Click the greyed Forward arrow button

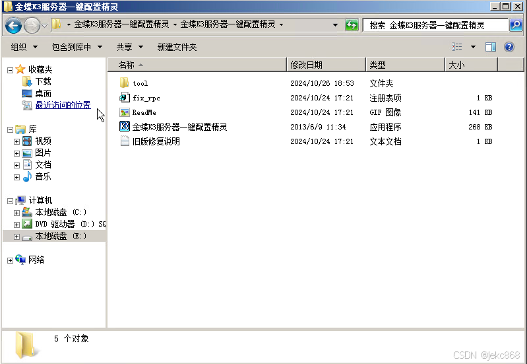[x=32, y=25]
